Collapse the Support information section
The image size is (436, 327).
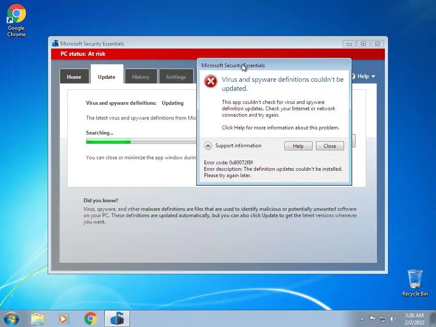208,146
